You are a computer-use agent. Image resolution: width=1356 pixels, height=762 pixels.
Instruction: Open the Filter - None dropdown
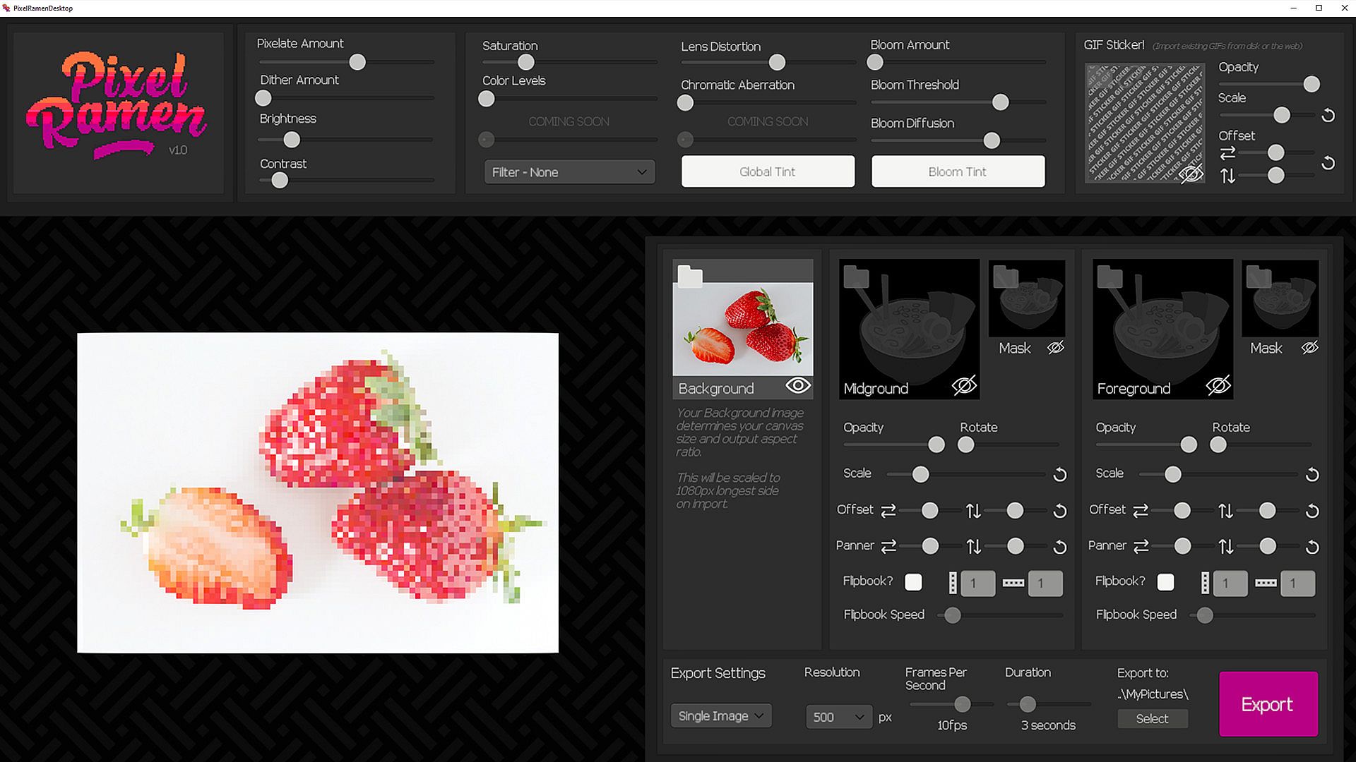pyautogui.click(x=569, y=172)
